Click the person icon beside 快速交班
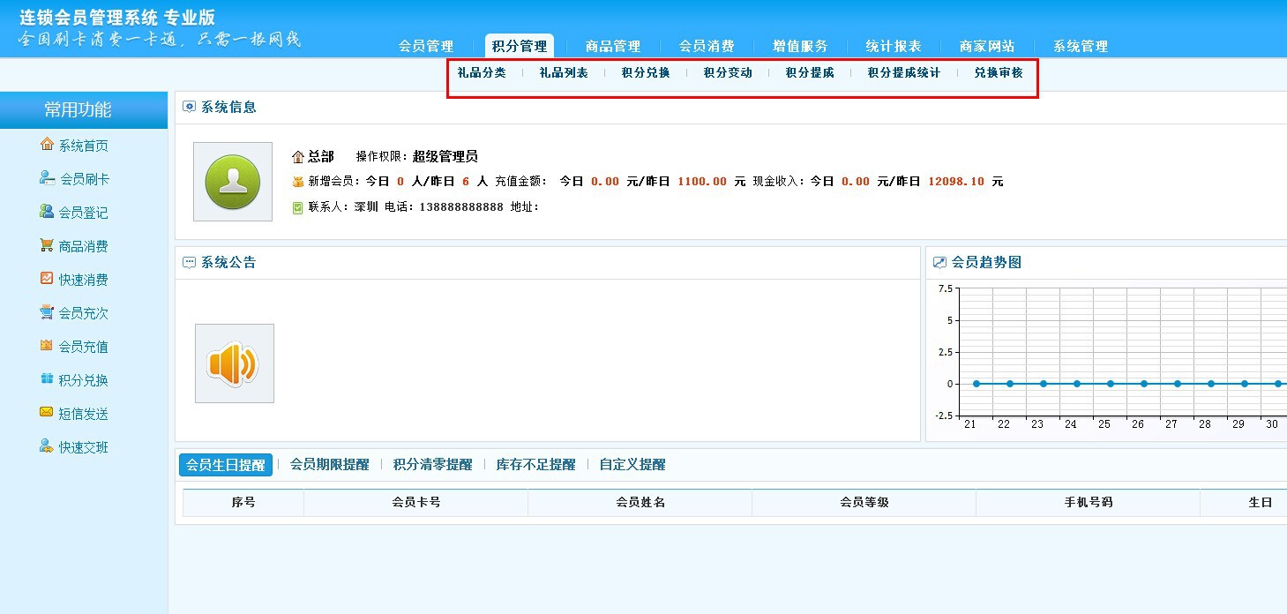Screen dimensions: 1287x614 (x=47, y=446)
